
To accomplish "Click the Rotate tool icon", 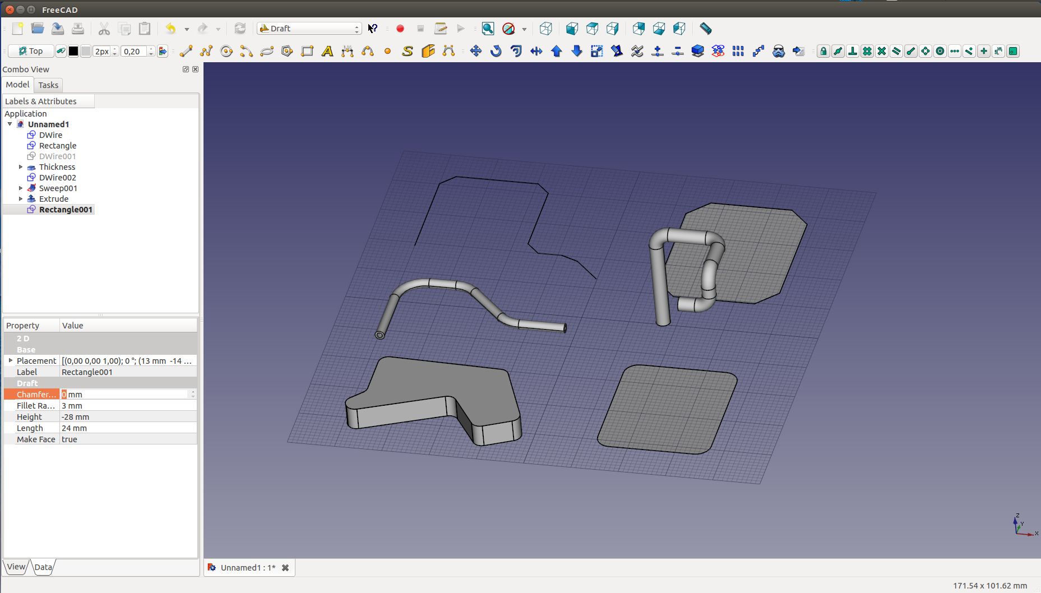I will coord(496,52).
